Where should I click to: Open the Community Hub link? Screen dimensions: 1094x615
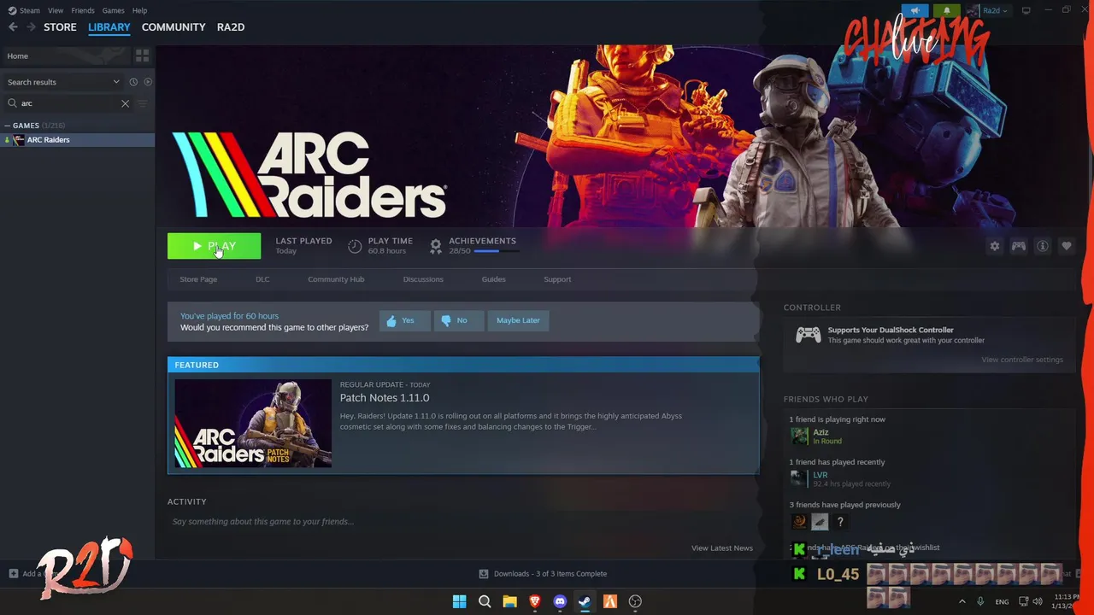click(336, 279)
